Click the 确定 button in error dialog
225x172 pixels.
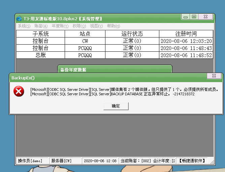[x=116, y=106]
